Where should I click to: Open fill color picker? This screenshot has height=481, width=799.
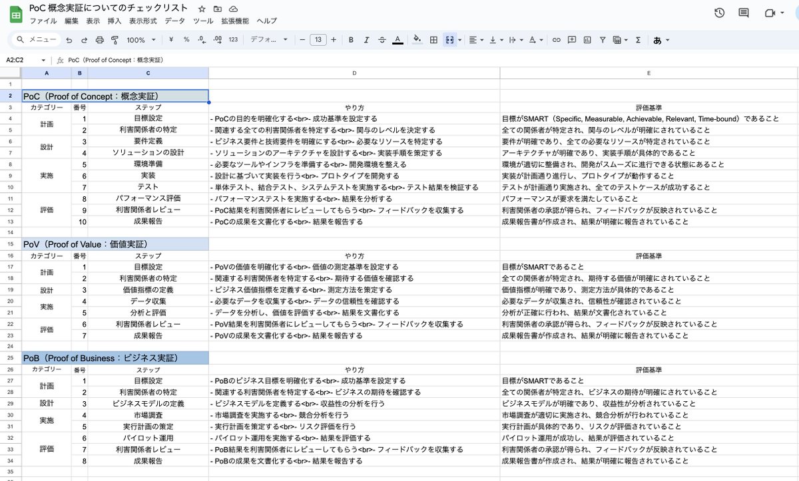pyautogui.click(x=417, y=40)
